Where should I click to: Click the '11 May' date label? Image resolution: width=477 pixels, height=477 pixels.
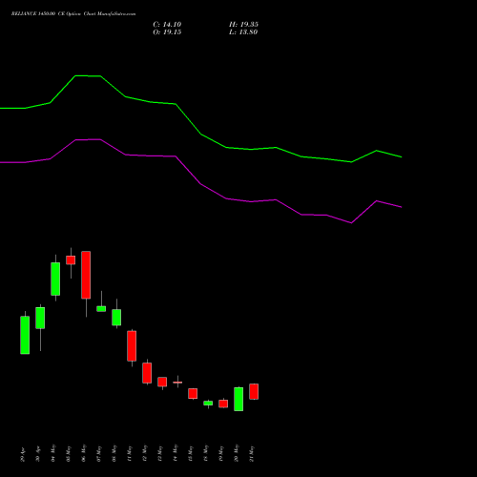click(x=130, y=453)
